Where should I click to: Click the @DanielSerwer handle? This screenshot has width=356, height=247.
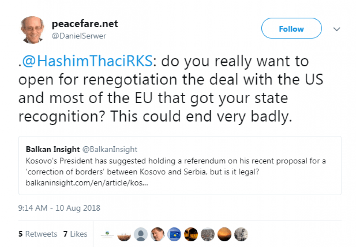tap(79, 36)
